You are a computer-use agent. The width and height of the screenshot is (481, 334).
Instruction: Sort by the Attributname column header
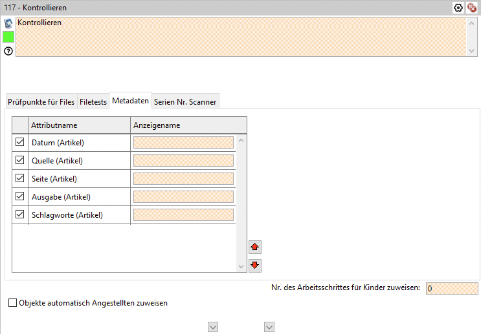point(79,125)
